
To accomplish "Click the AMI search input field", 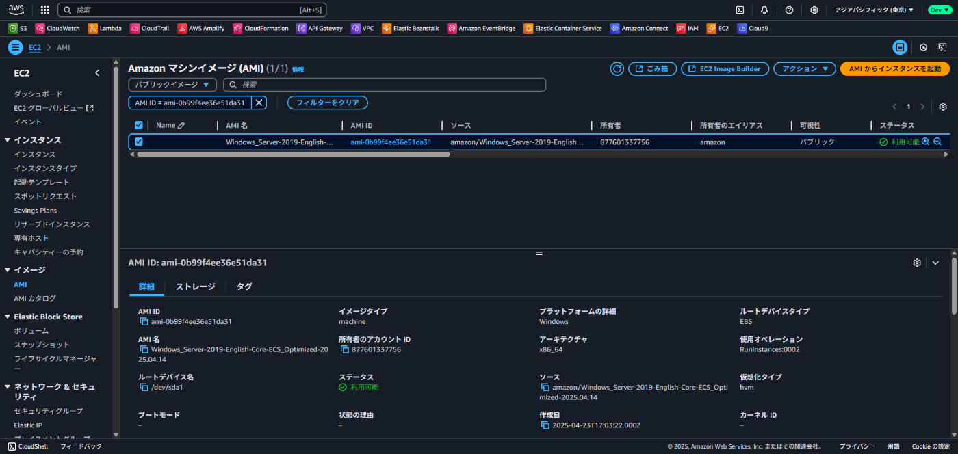I will coord(383,84).
